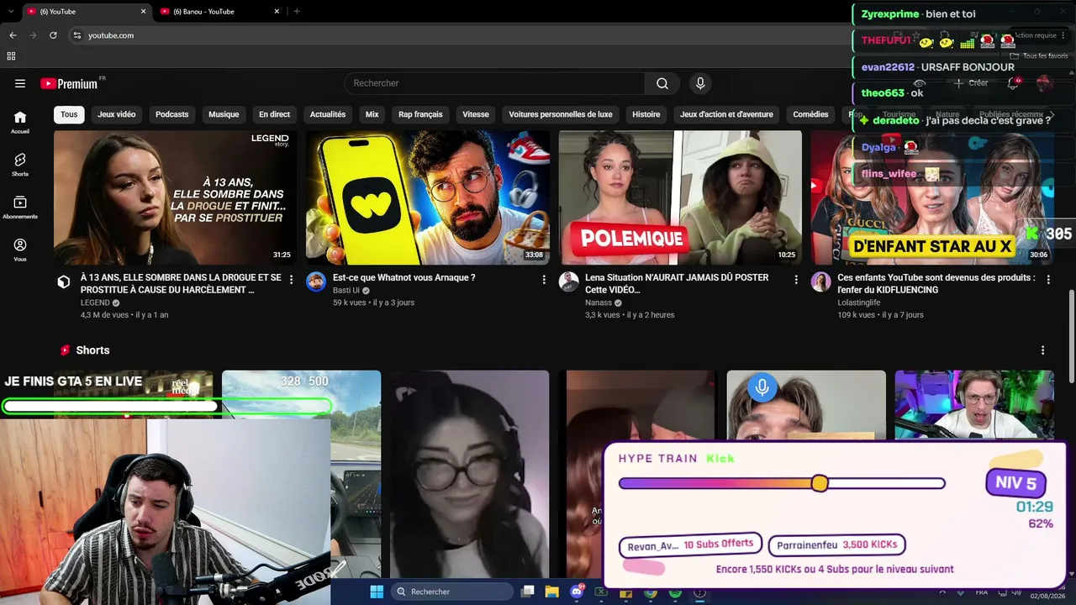Reload the YouTube page
This screenshot has height=605, width=1076.
[x=53, y=35]
